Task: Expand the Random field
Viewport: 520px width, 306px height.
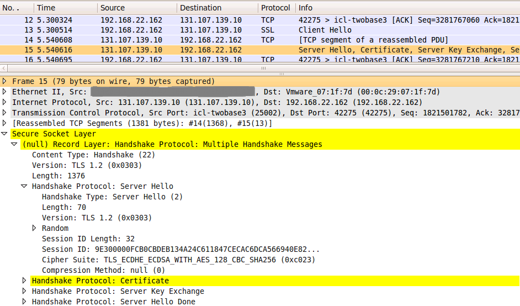Action: click(x=34, y=228)
